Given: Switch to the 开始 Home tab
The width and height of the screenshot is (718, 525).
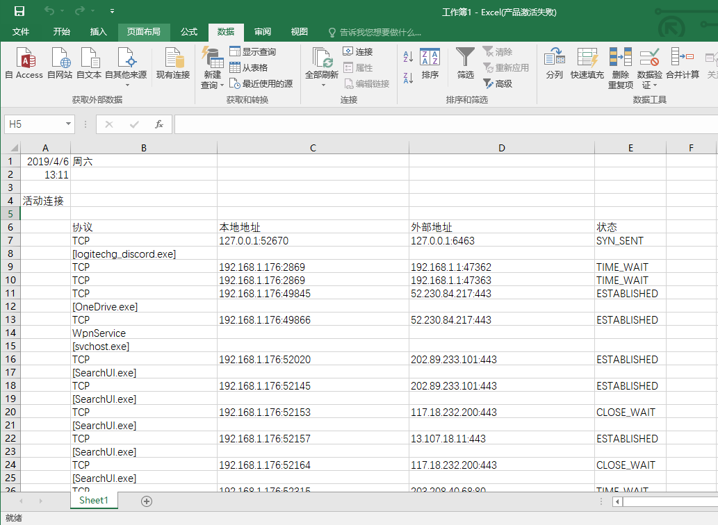Looking at the screenshot, I should click(x=61, y=31).
